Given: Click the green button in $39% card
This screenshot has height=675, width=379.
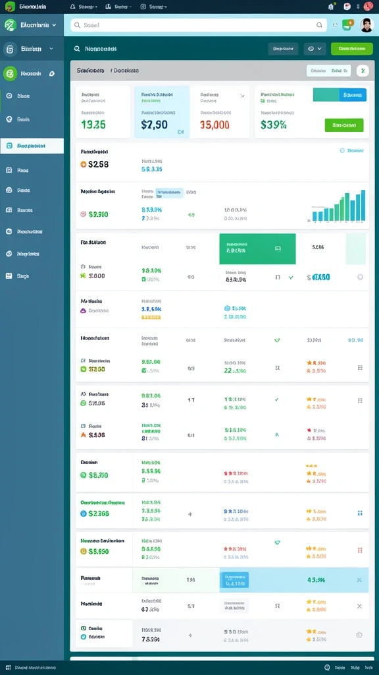Looking at the screenshot, I should coord(344,125).
